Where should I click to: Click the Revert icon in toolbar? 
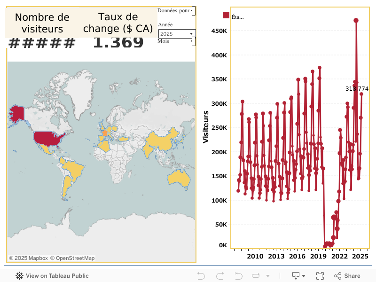point(238,276)
